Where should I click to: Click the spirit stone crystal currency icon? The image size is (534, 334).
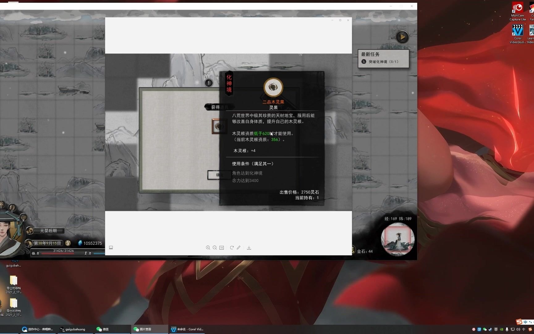[x=80, y=243]
